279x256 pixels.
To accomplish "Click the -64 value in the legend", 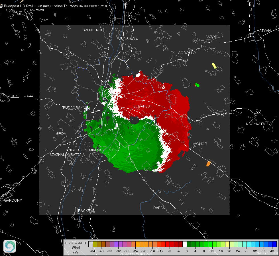I will (x=92, y=251).
